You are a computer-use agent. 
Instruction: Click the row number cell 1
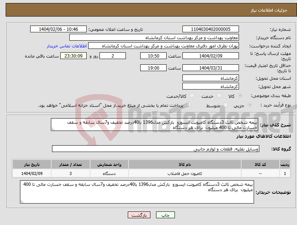285,173
